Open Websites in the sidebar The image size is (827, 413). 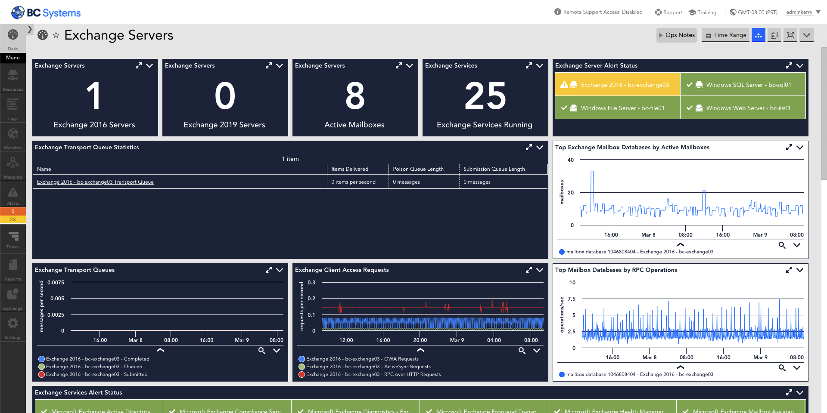coord(13,138)
